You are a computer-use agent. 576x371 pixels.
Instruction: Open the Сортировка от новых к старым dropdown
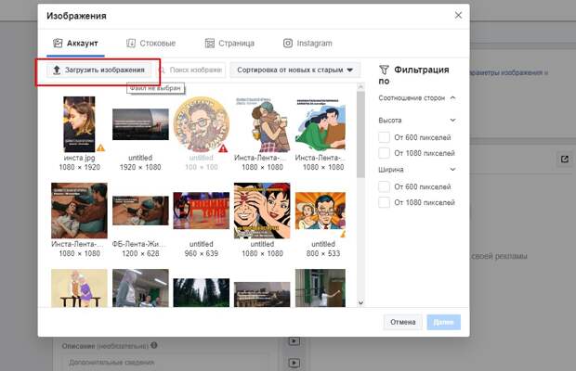click(295, 70)
